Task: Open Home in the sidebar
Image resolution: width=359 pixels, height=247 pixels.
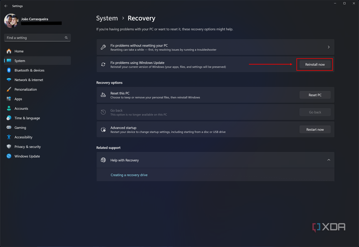Action: pos(37,51)
